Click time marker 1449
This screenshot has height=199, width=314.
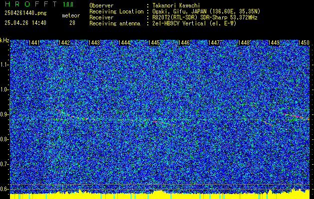[x=274, y=43]
